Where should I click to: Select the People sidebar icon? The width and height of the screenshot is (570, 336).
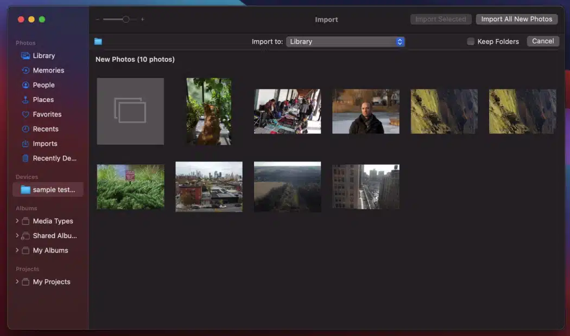[x=26, y=85]
